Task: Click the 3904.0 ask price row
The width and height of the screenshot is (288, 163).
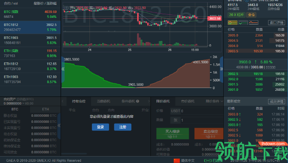Action: 256,46
